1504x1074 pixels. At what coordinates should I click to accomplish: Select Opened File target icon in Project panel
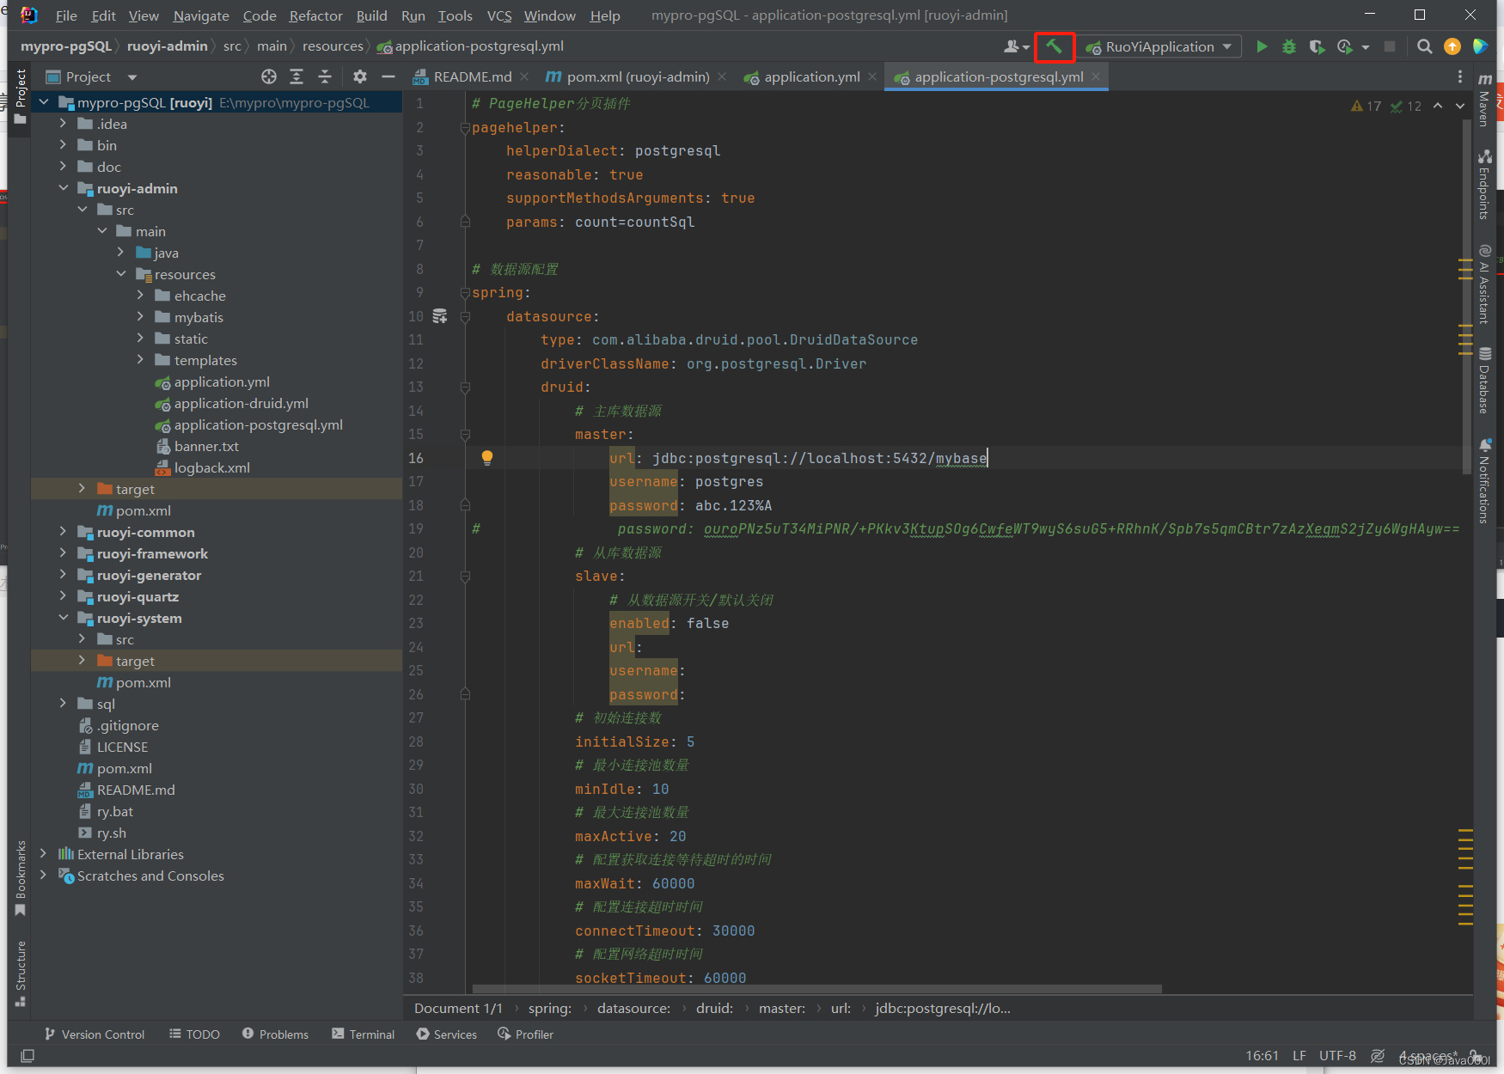coord(269,76)
